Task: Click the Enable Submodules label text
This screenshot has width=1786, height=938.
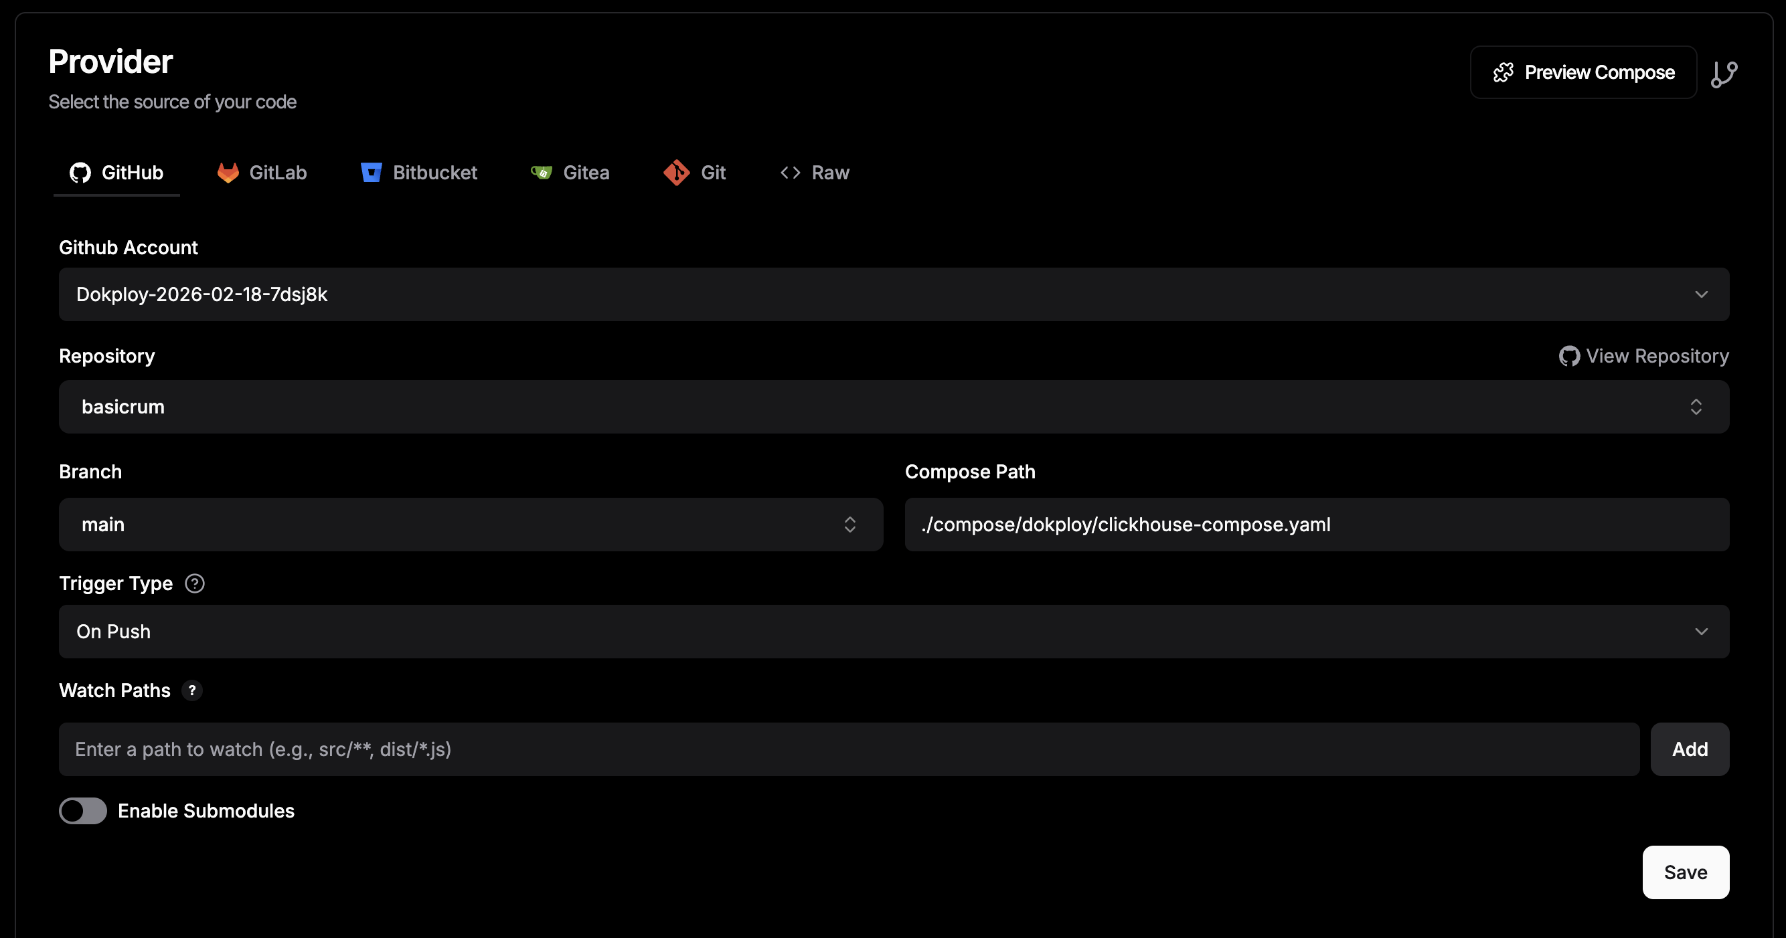Action: (x=206, y=810)
